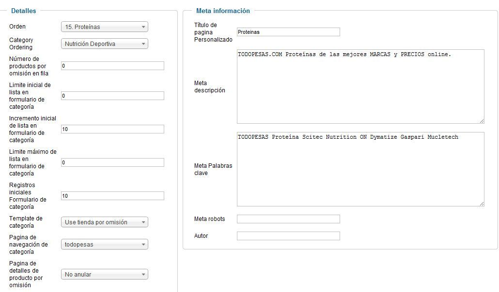The width and height of the screenshot is (499, 292).
Task: Click the Número de productos por omisión field
Action: coord(113,66)
